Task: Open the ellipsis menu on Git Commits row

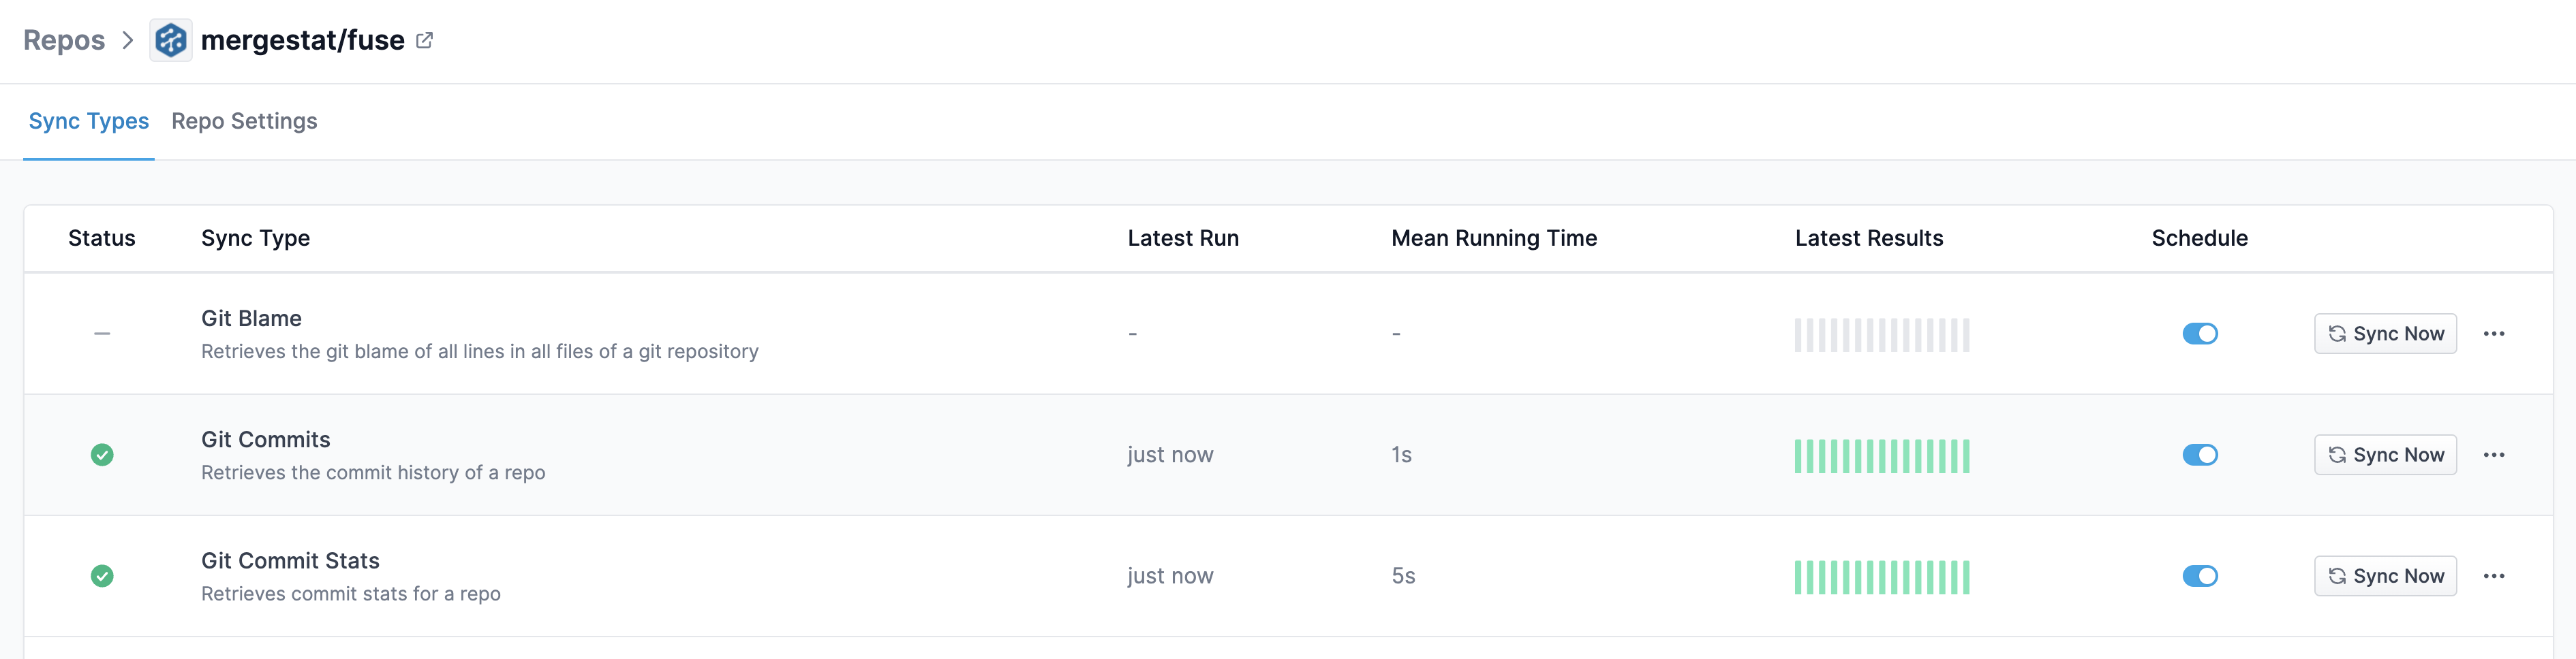Action: coord(2494,454)
